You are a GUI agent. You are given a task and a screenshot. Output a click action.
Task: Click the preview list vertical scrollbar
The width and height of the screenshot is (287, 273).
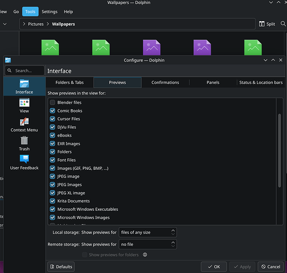point(279,151)
